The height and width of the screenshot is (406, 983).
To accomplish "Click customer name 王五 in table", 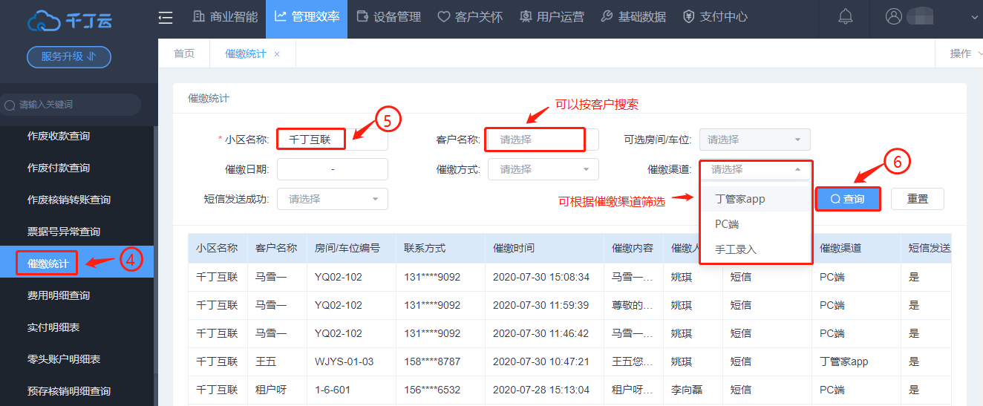I will click(266, 361).
